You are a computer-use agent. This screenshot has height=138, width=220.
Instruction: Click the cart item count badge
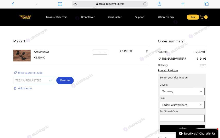[x=206, y=17]
